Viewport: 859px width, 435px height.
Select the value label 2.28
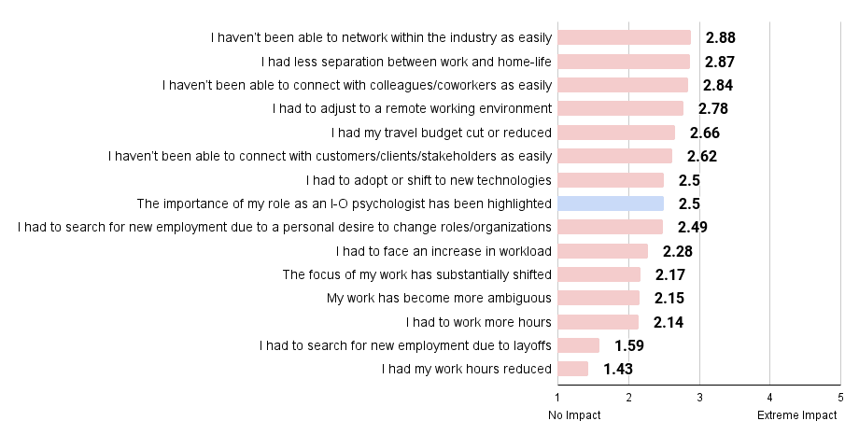[x=678, y=251]
